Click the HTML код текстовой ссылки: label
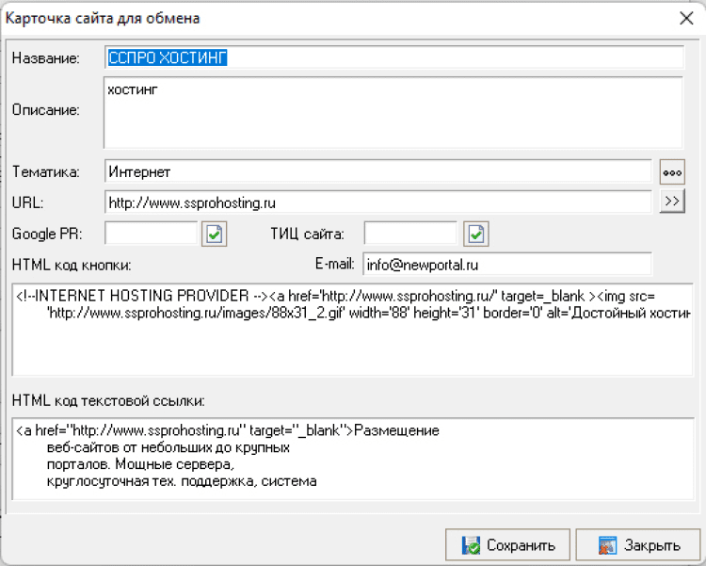Viewport: 706px width, 566px height. click(x=108, y=400)
